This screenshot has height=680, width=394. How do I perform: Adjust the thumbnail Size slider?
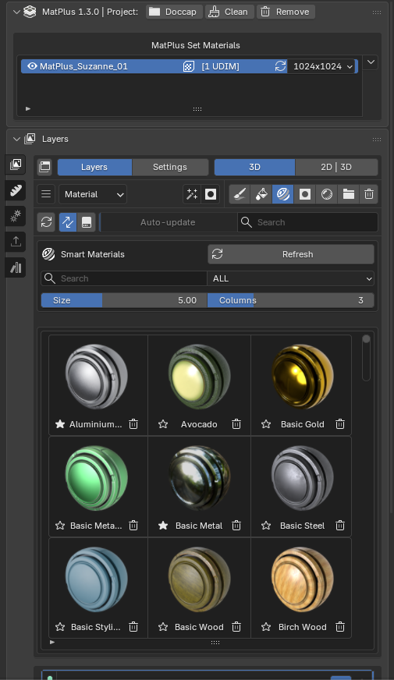click(x=124, y=300)
